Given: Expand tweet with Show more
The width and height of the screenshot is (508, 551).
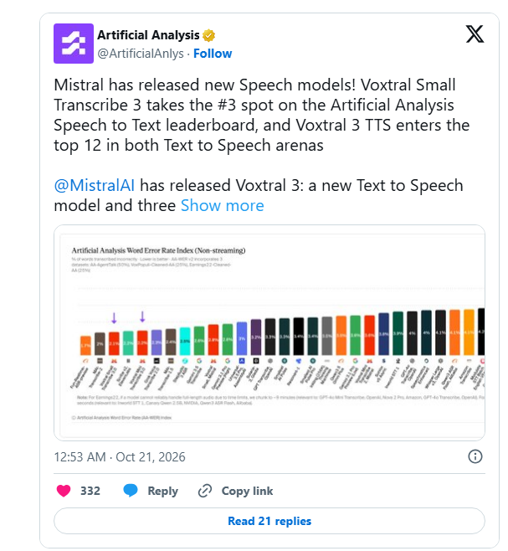Looking at the screenshot, I should (x=222, y=205).
